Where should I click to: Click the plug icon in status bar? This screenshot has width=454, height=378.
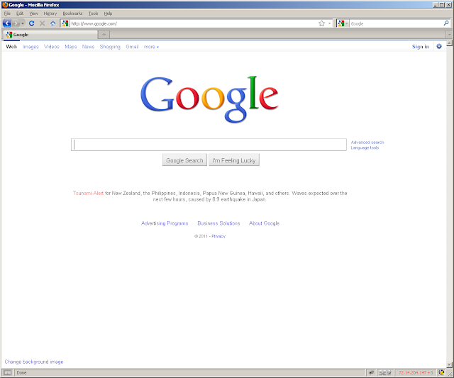(371, 372)
